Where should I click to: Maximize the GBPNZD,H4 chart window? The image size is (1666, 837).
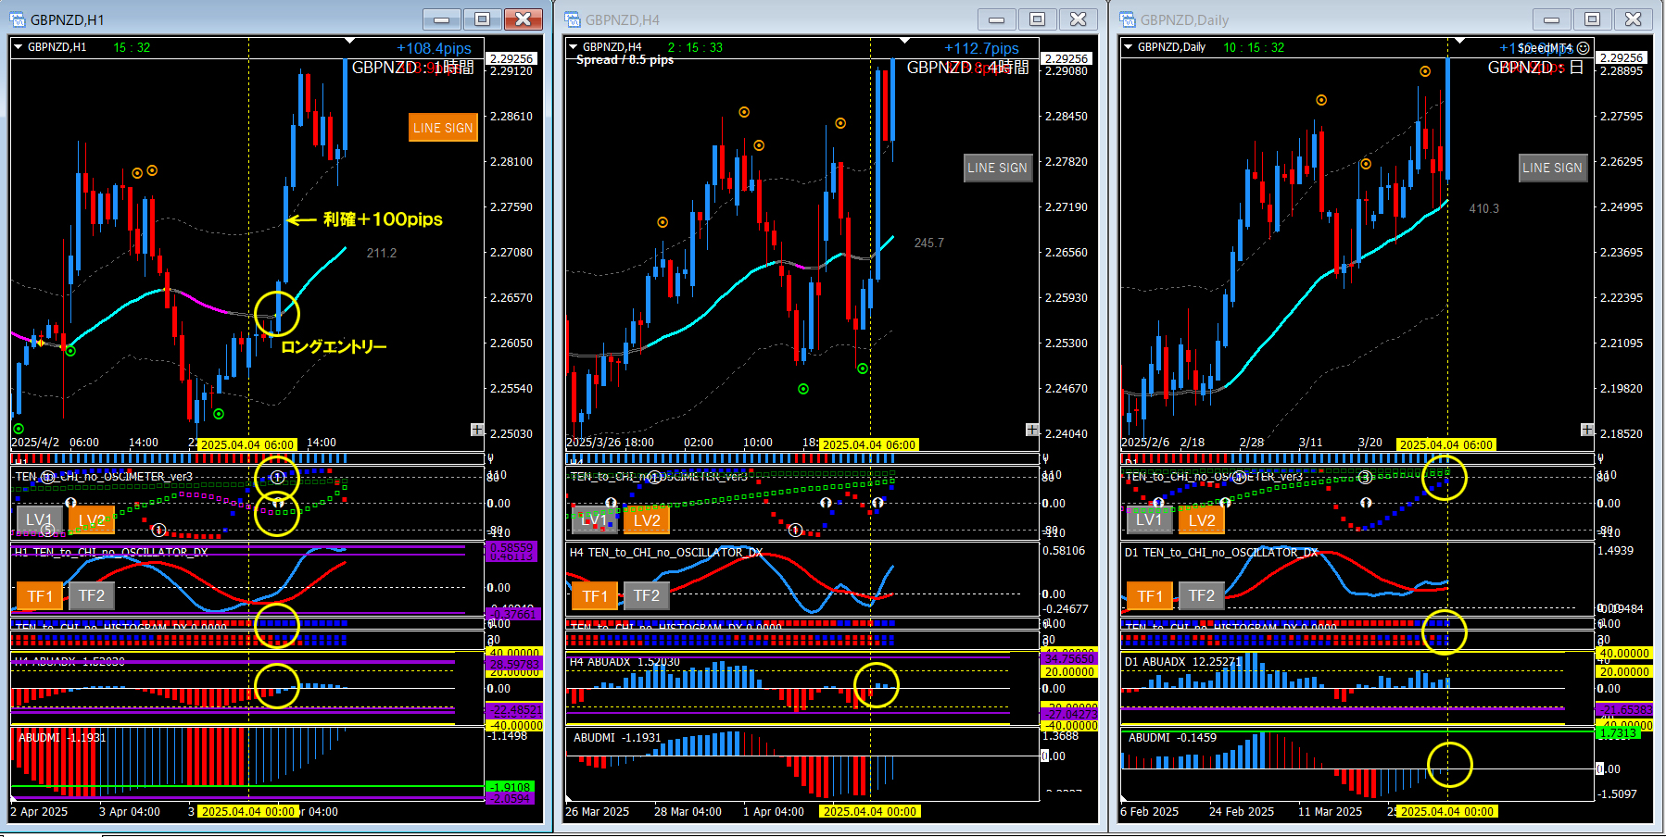point(1038,19)
